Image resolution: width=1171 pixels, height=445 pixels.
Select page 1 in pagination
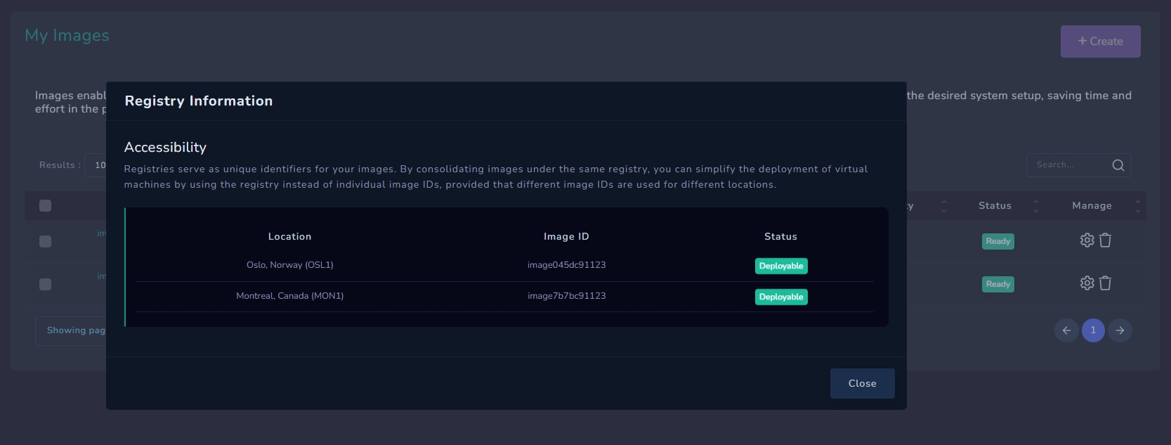pos(1093,330)
